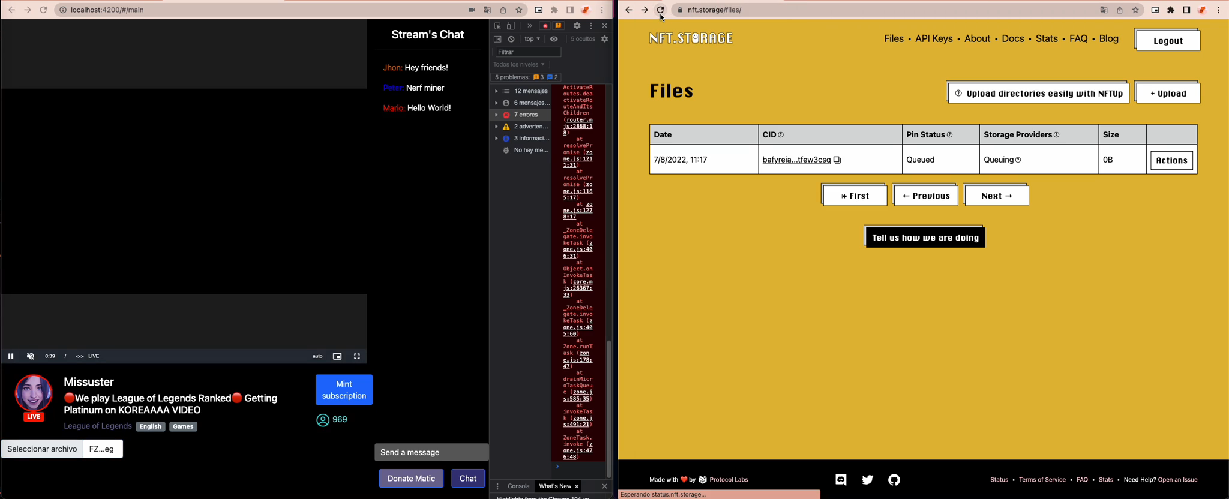Image resolution: width=1229 pixels, height=499 pixels.
Task: Expand more DevTools tabs chevron
Action: click(530, 26)
